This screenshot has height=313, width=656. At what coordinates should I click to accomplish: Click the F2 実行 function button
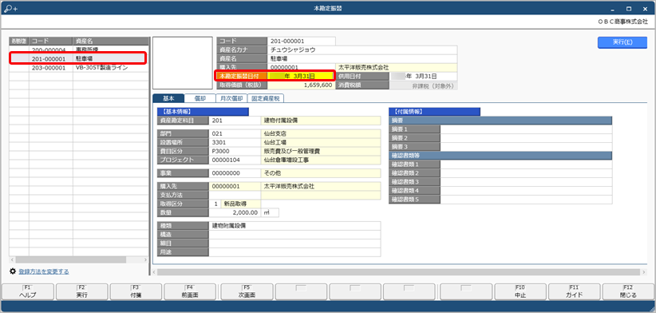pyautogui.click(x=82, y=291)
